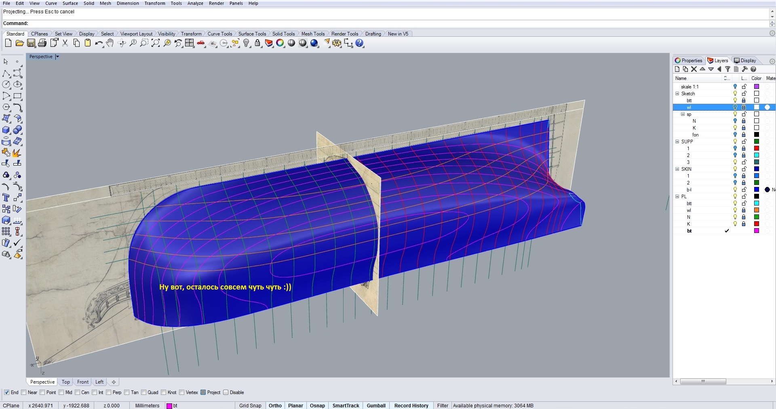The height and width of the screenshot is (409, 776).
Task: Choose the Text object tool
Action: coord(6,197)
